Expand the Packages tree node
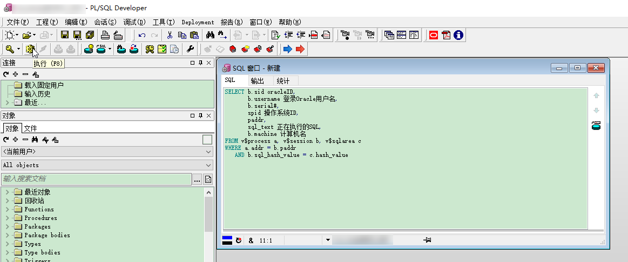628x262 pixels. 7,226
